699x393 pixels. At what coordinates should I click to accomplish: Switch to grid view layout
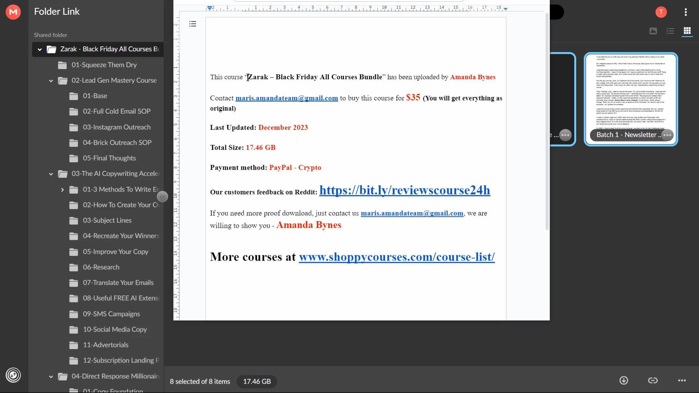point(687,31)
